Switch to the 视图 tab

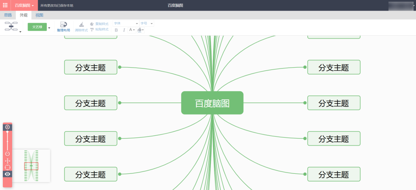[x=39, y=15]
